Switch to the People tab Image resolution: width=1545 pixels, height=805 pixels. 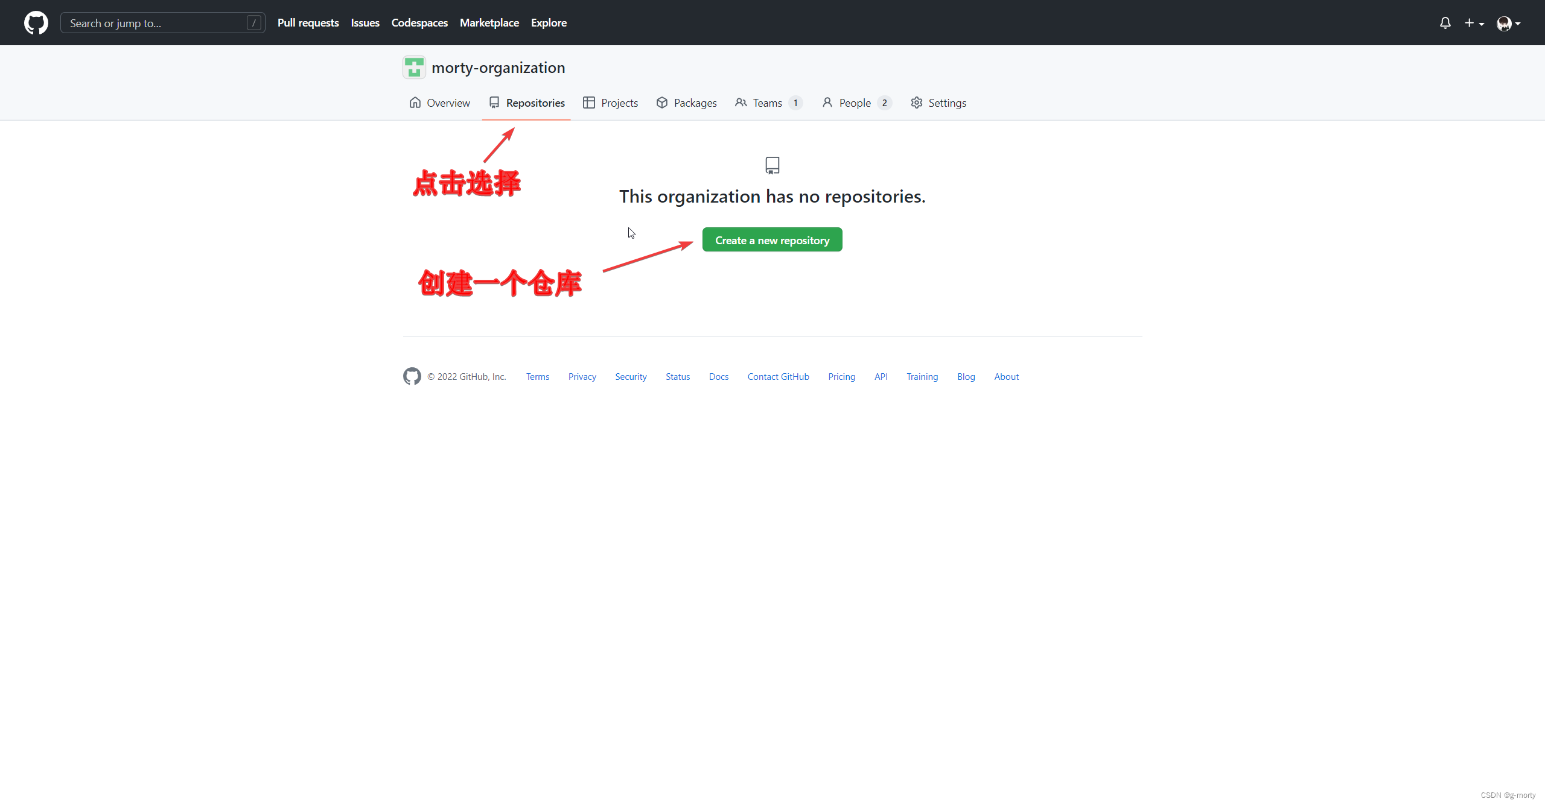pos(856,103)
